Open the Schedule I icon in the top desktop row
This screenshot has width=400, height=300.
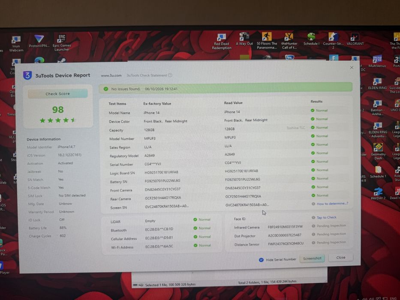[311, 39]
